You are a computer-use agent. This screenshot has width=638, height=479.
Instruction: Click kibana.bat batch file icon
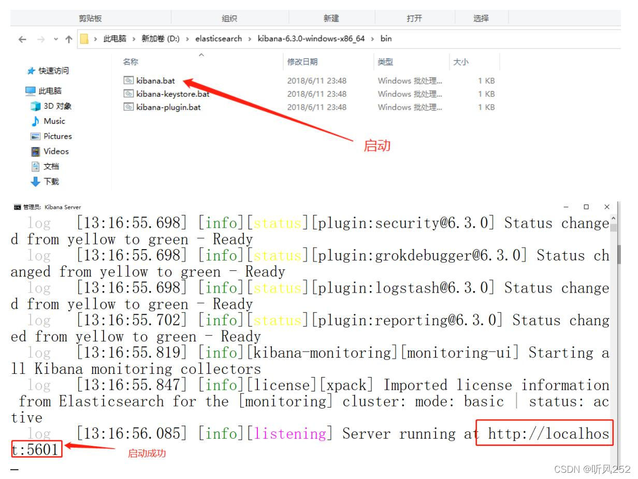point(128,80)
